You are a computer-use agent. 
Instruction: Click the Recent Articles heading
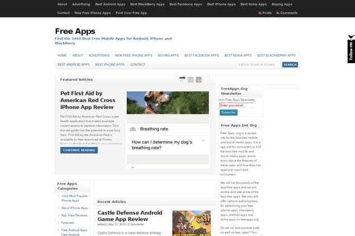pyautogui.click(x=112, y=202)
